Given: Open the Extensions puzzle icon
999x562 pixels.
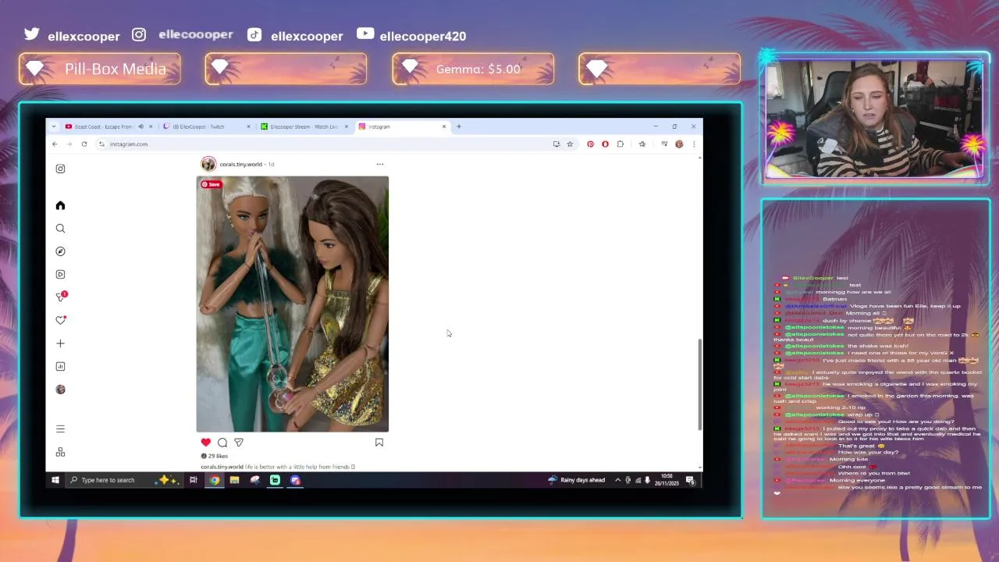Looking at the screenshot, I should (x=620, y=144).
